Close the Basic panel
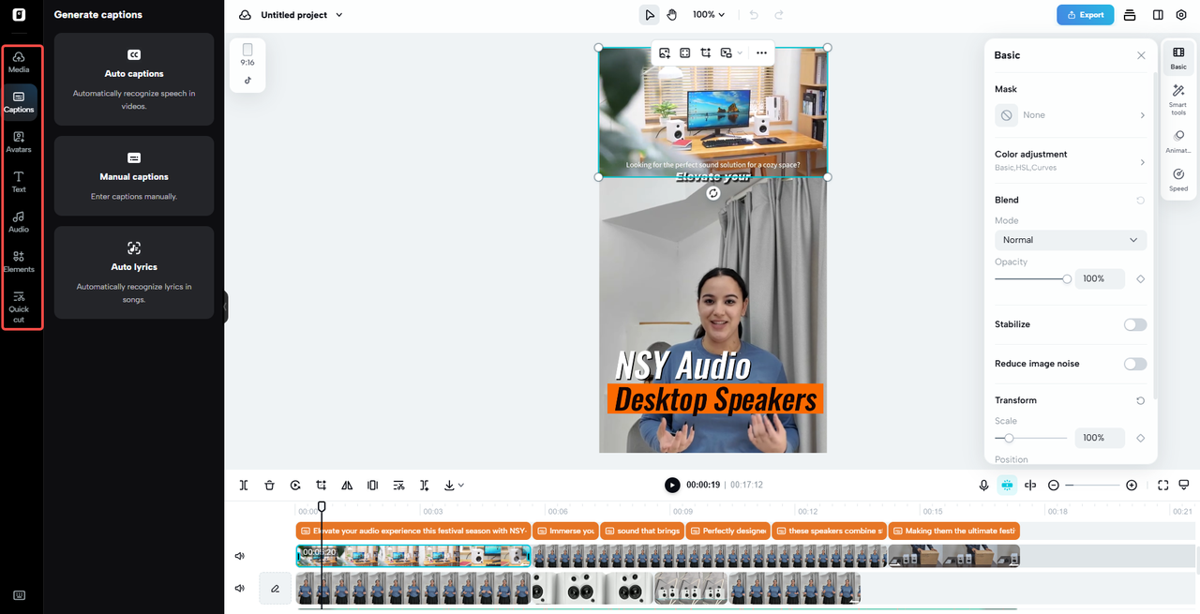 click(x=1141, y=55)
